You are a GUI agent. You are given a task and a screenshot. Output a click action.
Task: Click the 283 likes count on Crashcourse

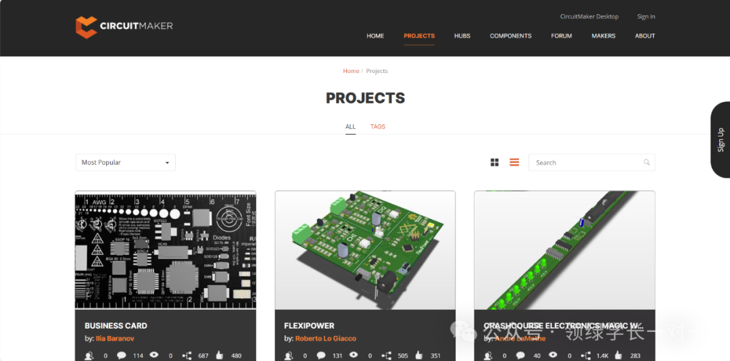pyautogui.click(x=635, y=356)
